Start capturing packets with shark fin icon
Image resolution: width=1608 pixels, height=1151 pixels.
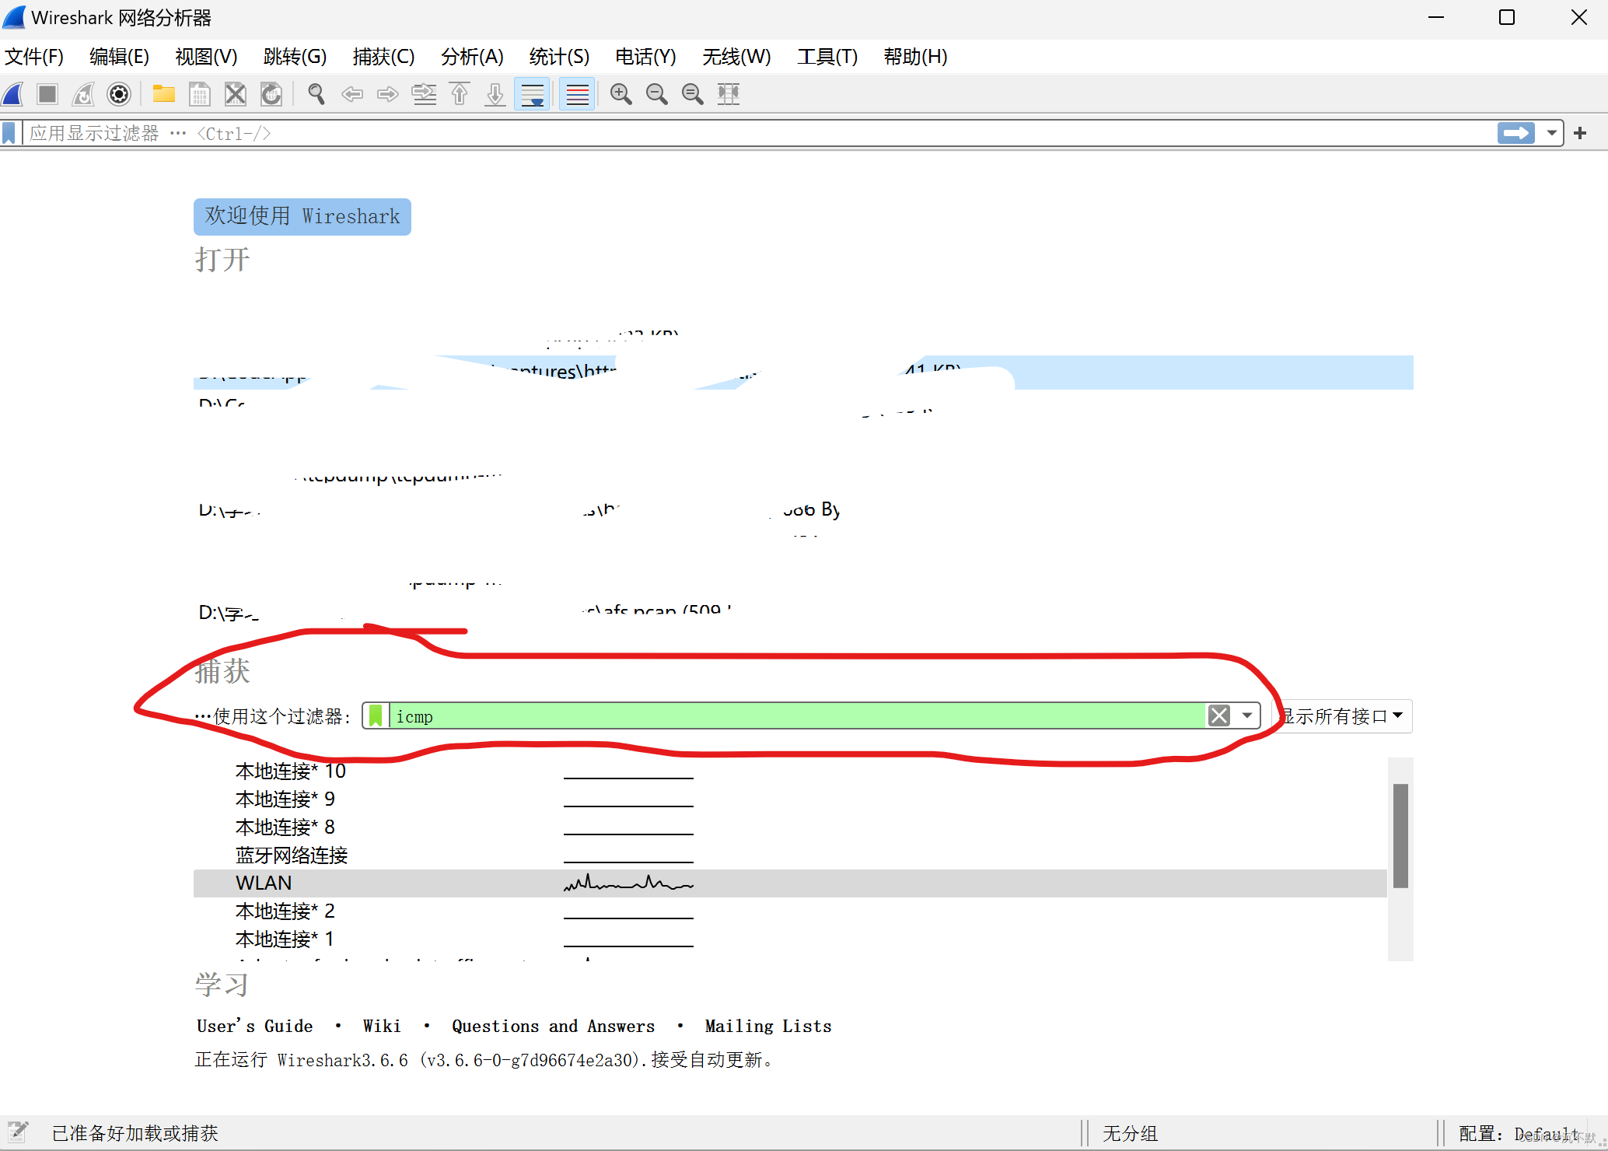(13, 94)
